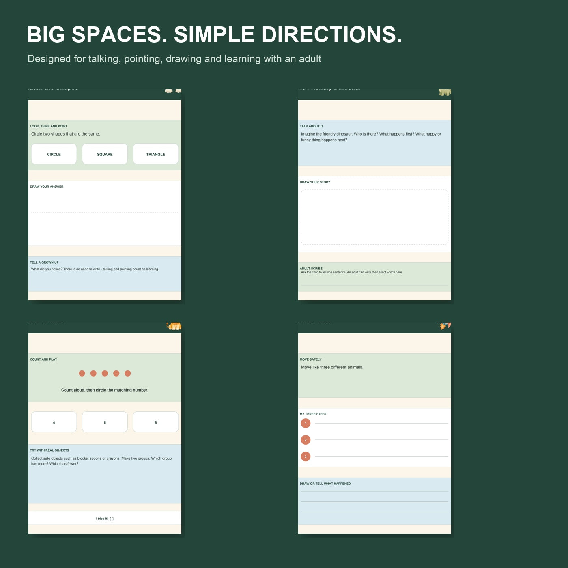The image size is (568, 568).
Task: Click the numbered circle 1 under My Three Steps
Action: pyautogui.click(x=306, y=423)
